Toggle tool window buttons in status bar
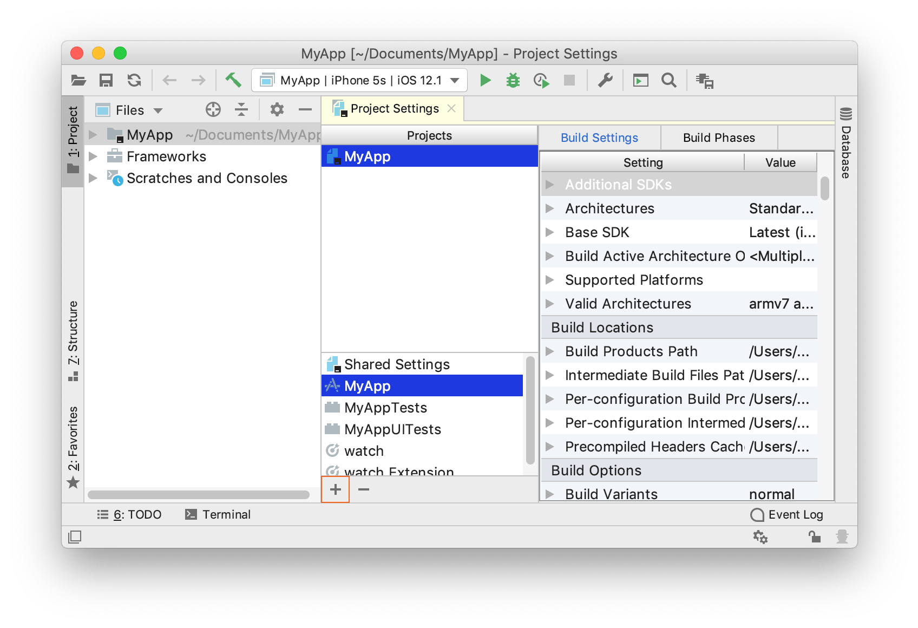Image resolution: width=918 pixels, height=628 pixels. tap(75, 537)
